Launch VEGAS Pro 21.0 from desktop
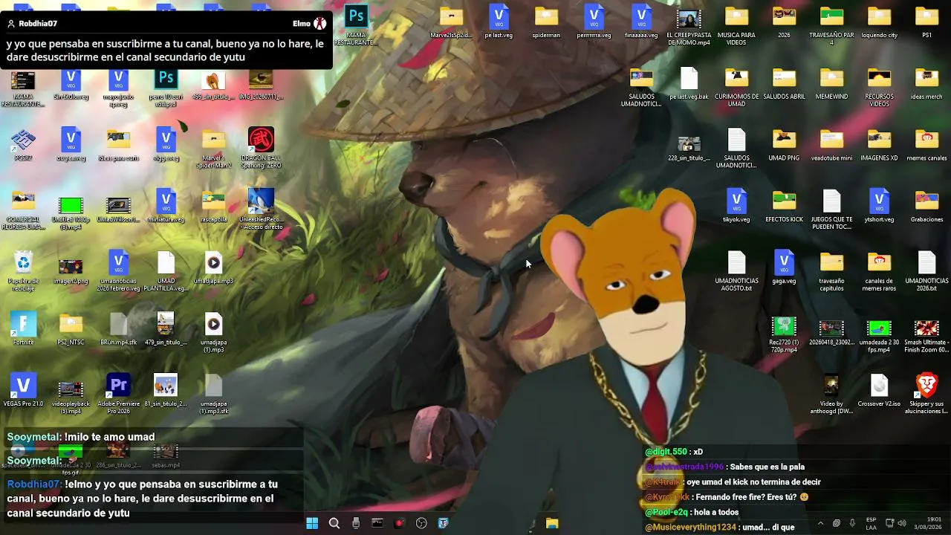 point(24,392)
